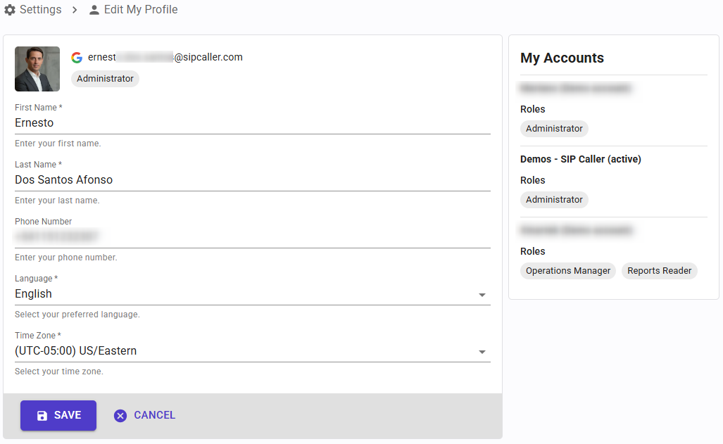
Task: Click the Settings gear icon in breadcrumb
Action: click(10, 10)
